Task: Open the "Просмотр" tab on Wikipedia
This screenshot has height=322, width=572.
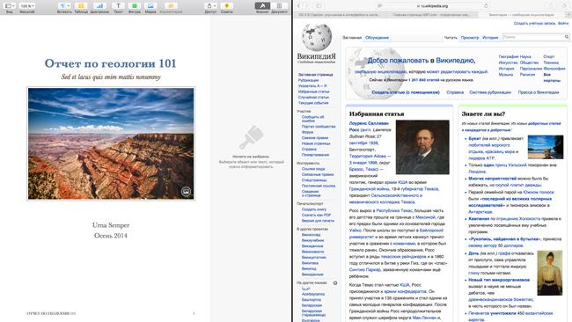Action: click(470, 38)
